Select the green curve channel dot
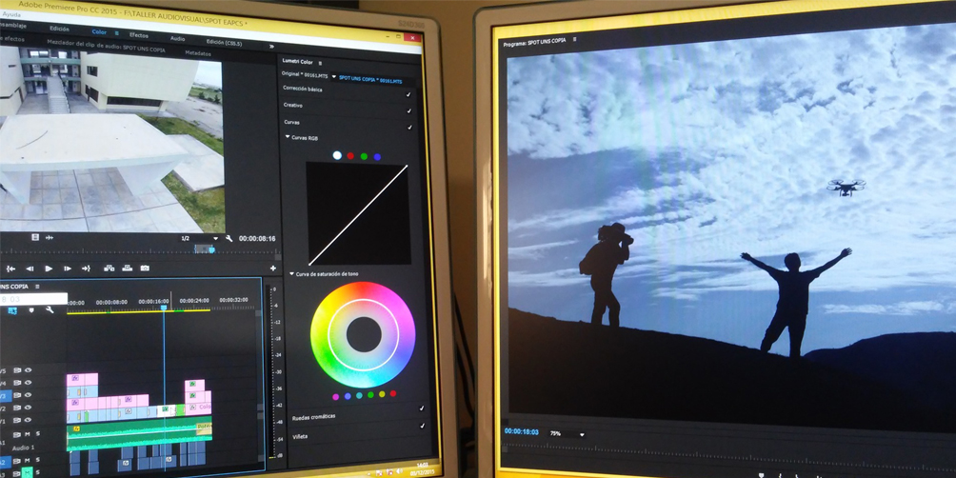Screen dimensions: 956x478 coord(364,157)
